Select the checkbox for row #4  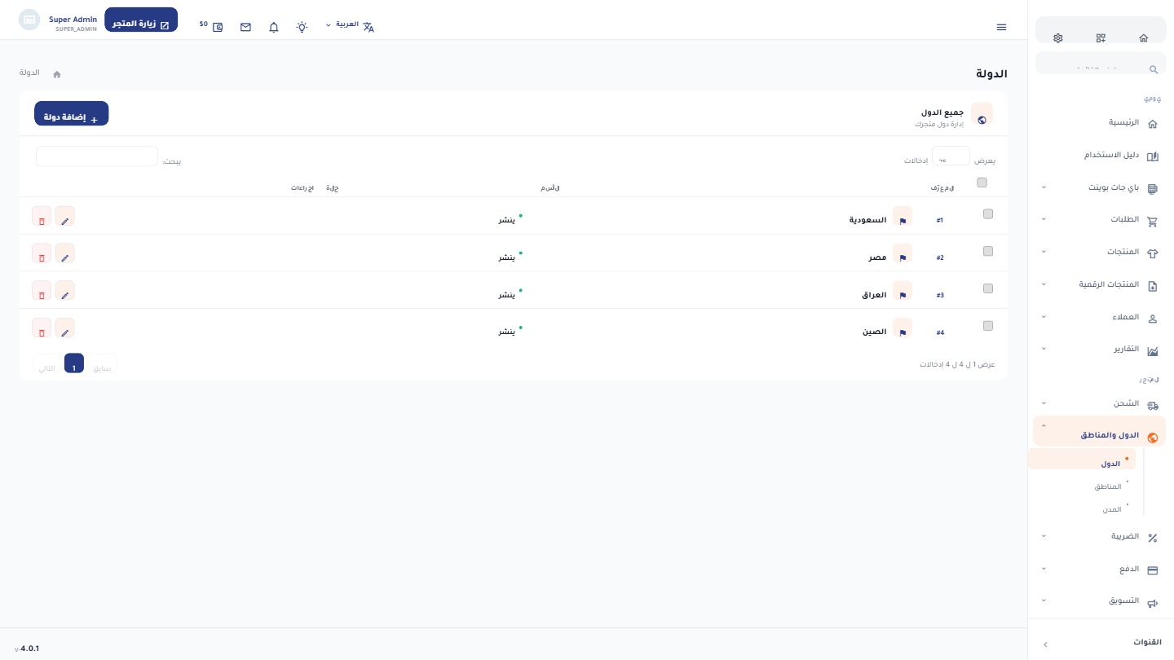coord(988,326)
